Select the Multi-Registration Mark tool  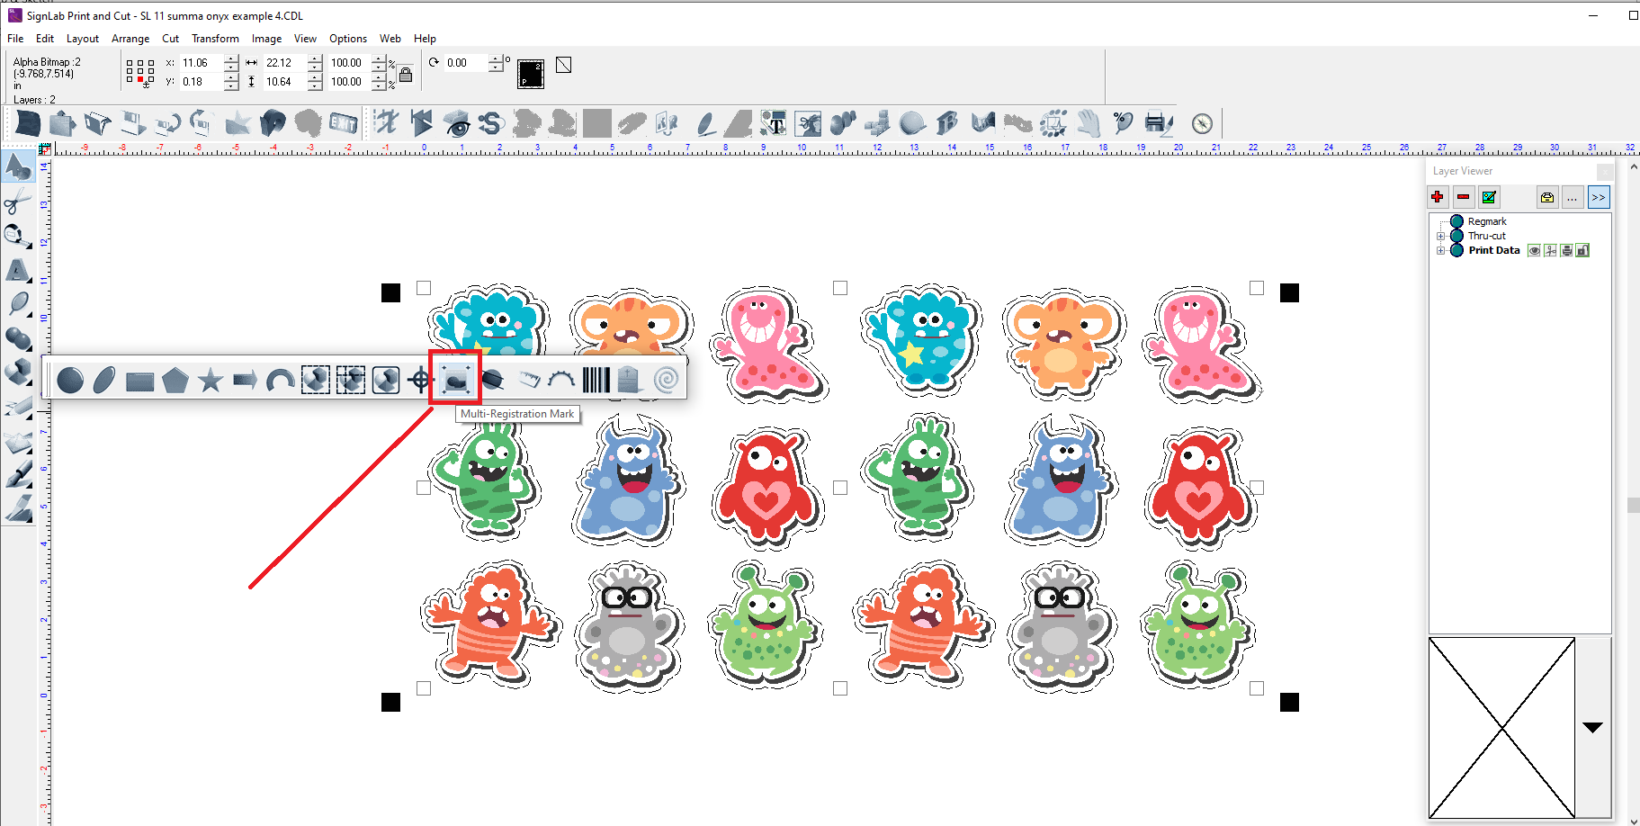(x=456, y=380)
